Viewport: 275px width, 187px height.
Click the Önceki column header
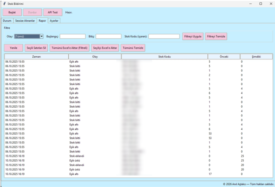pos(224,57)
